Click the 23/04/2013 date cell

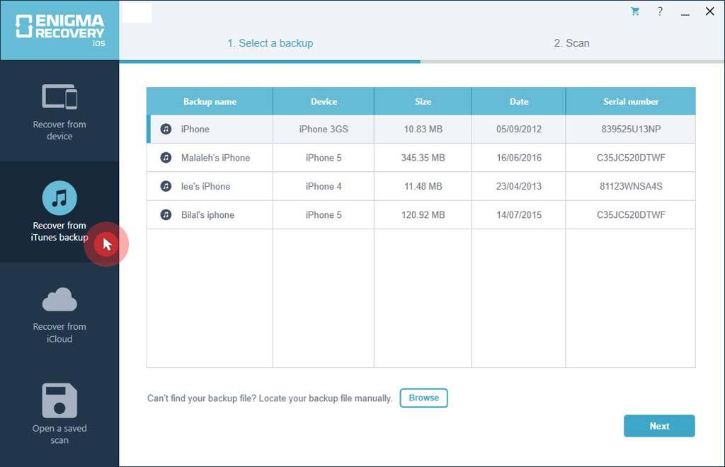pyautogui.click(x=519, y=186)
